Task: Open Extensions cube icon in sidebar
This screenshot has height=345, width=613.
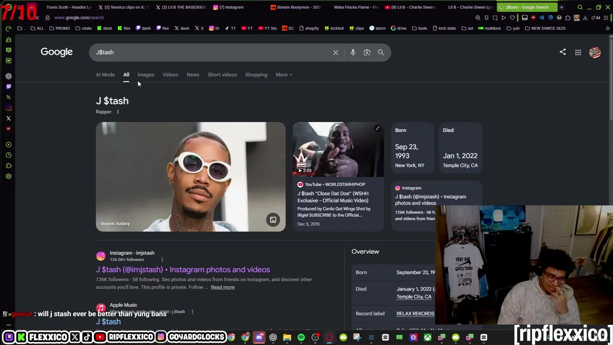Action: 9,166
